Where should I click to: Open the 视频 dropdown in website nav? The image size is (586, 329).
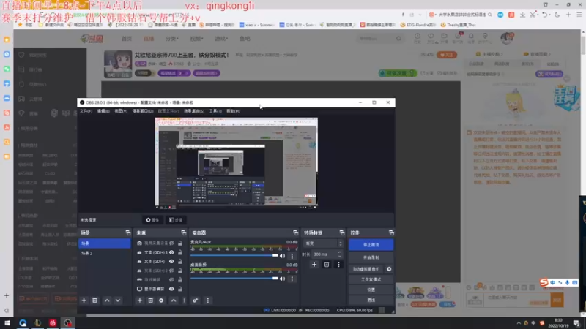pos(196,39)
